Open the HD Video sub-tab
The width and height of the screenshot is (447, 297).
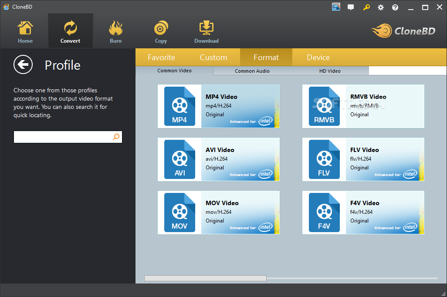click(330, 71)
